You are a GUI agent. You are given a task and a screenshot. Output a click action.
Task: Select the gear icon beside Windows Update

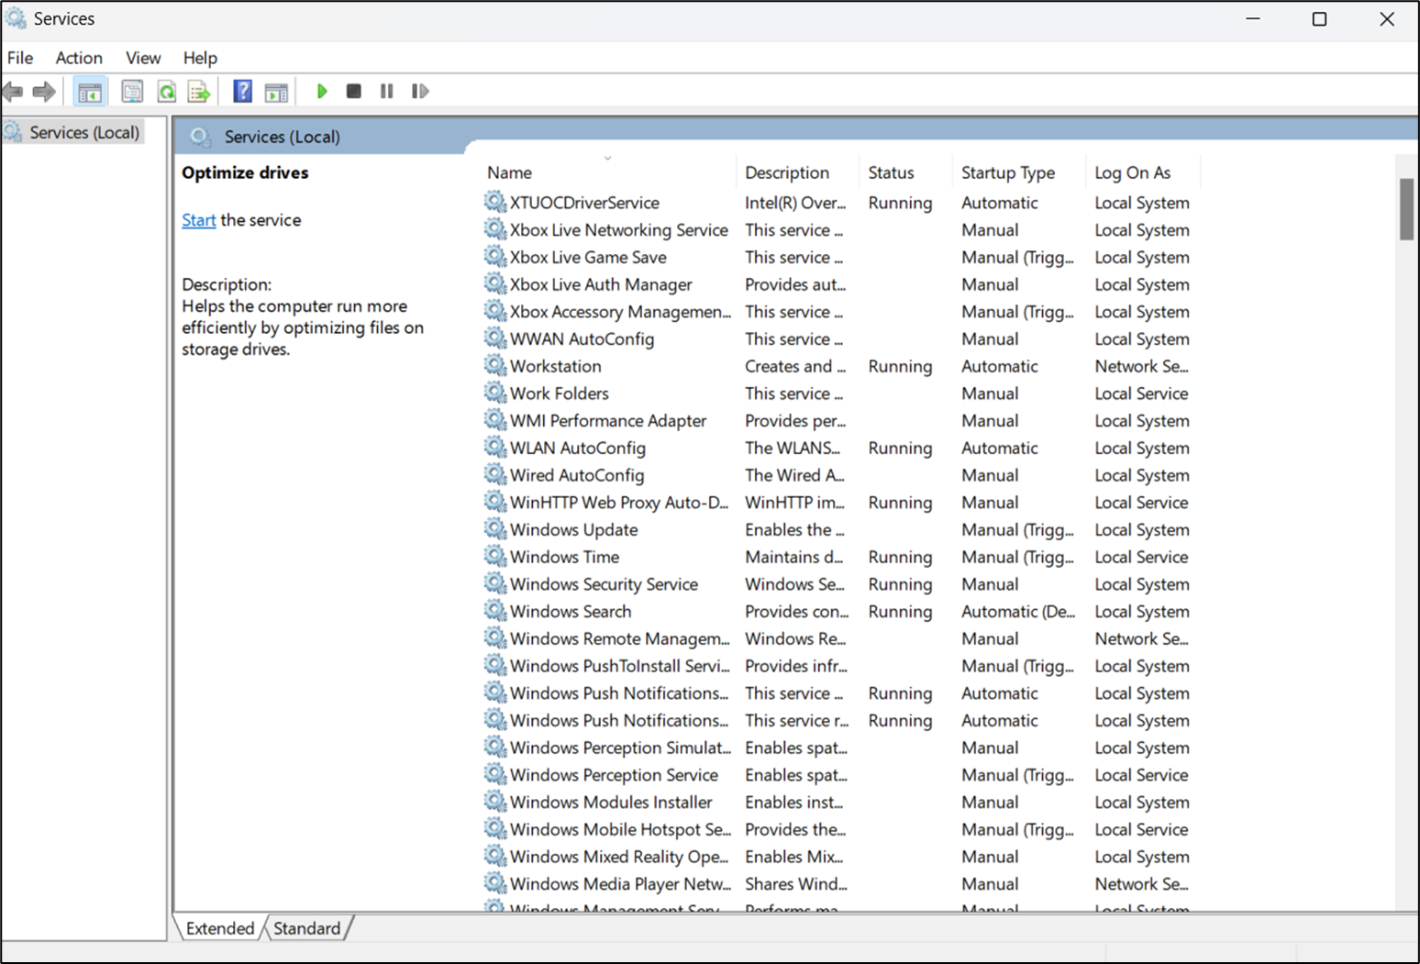(495, 529)
